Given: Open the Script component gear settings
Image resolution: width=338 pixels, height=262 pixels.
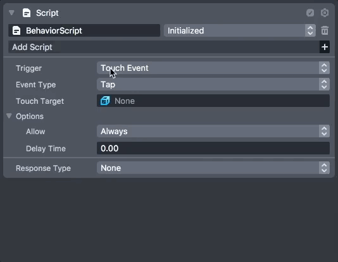Looking at the screenshot, I should pyautogui.click(x=325, y=13).
